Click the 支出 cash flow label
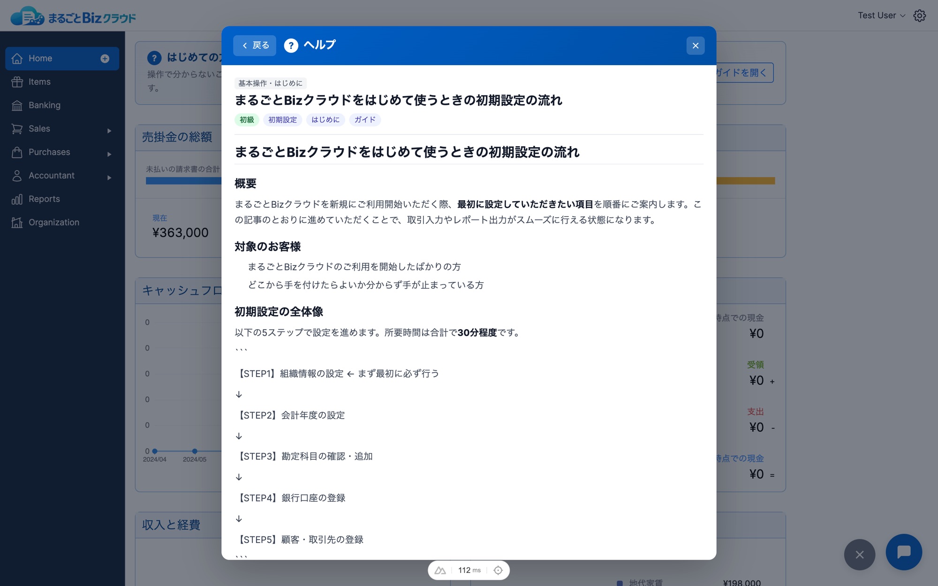Image resolution: width=938 pixels, height=586 pixels. click(756, 412)
